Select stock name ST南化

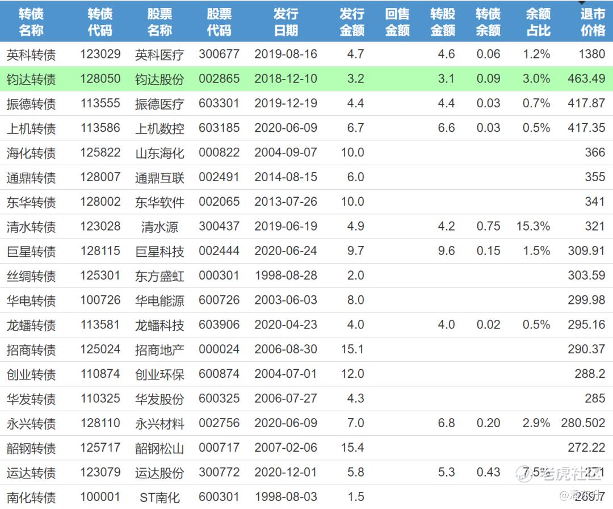pyautogui.click(x=159, y=498)
